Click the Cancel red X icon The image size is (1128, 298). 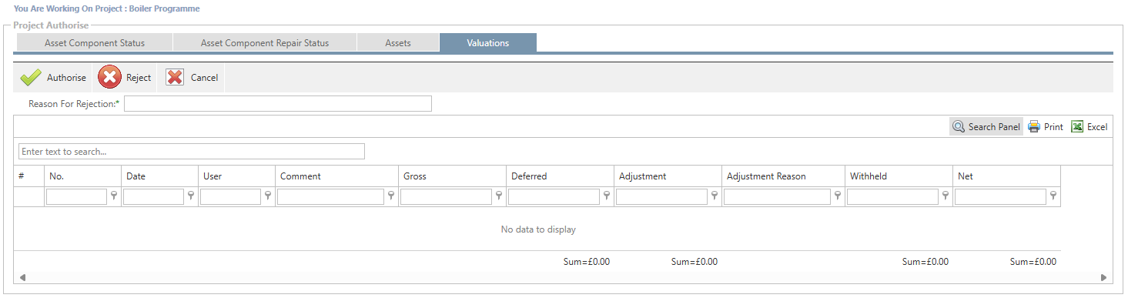coord(176,77)
